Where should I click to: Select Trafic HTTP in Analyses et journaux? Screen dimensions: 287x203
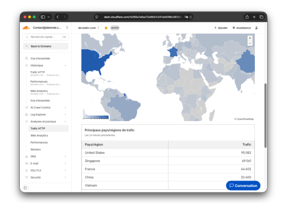tap(48, 128)
